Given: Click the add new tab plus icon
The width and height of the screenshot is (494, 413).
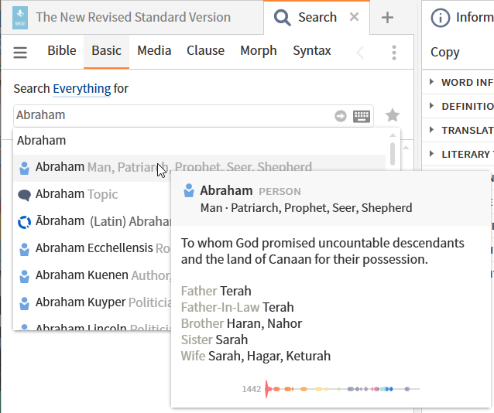Looking at the screenshot, I should 388,18.
